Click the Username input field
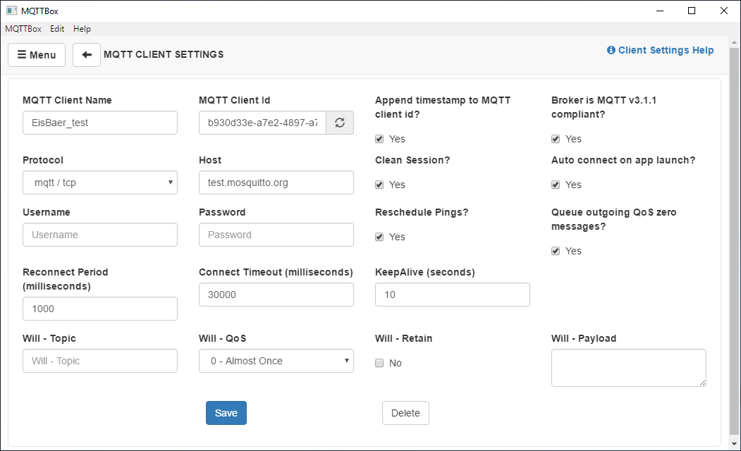The width and height of the screenshot is (741, 451). click(x=100, y=235)
